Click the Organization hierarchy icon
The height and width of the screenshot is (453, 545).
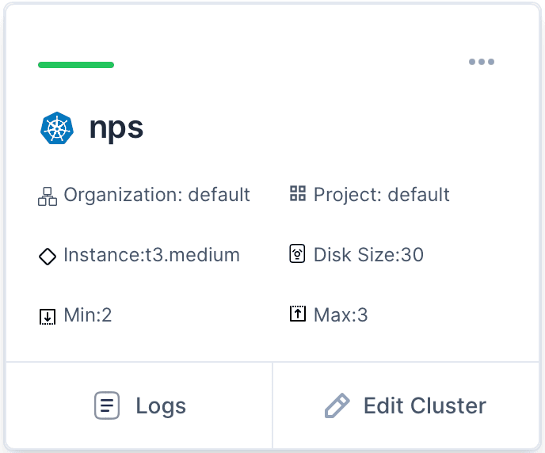[x=48, y=196]
